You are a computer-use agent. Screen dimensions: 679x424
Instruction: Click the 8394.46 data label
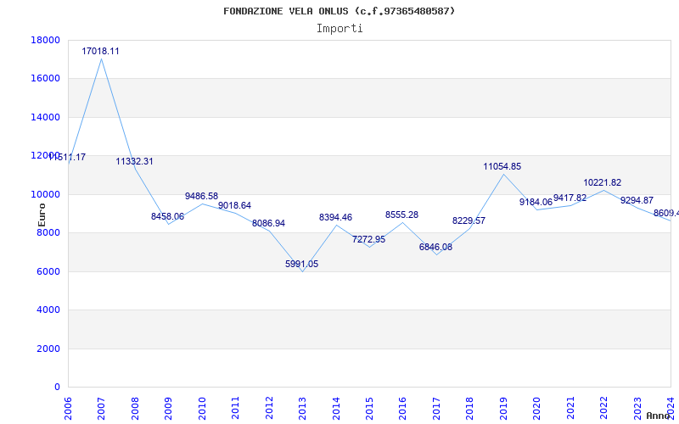pos(335,217)
